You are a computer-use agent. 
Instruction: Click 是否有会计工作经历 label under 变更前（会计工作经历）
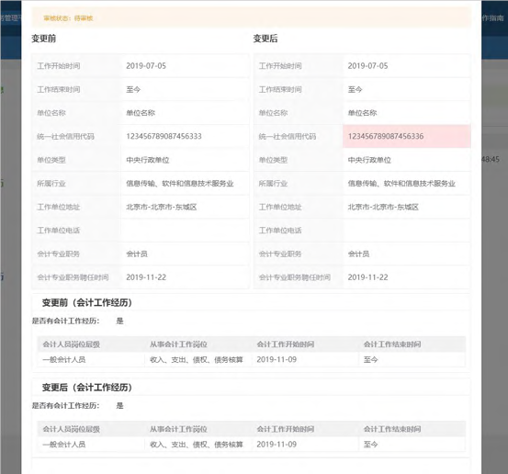65,322
